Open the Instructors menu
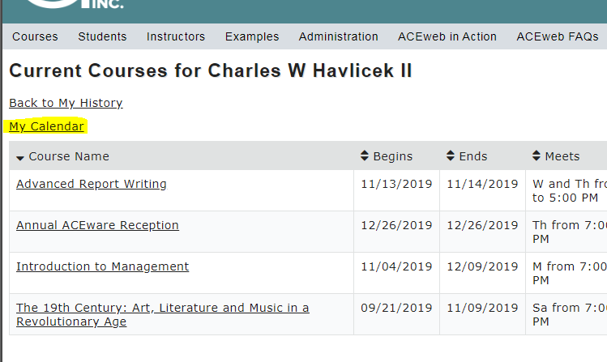Image resolution: width=607 pixels, height=362 pixels. coord(176,36)
